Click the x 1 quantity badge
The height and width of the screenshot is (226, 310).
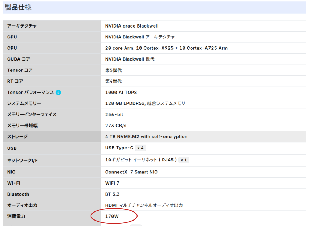[x=184, y=160]
